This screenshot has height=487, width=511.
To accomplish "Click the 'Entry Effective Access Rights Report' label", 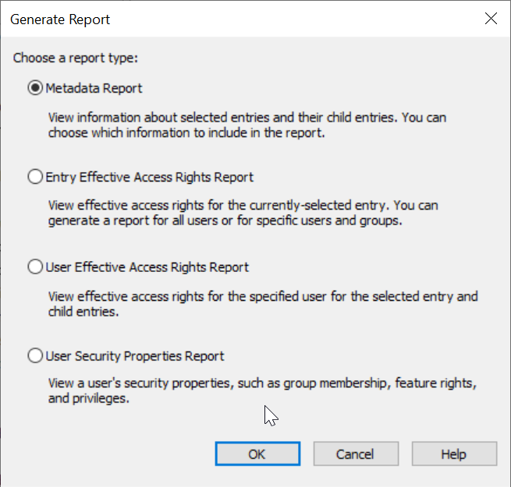I will [x=149, y=177].
